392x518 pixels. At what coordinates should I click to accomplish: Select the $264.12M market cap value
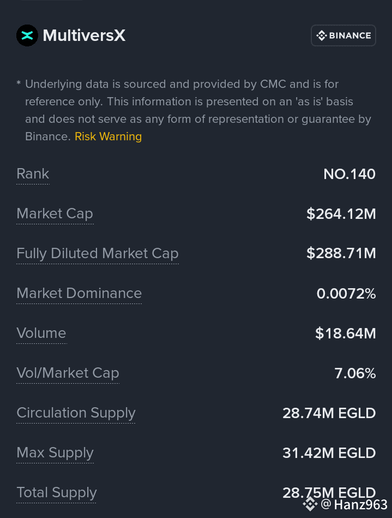(x=341, y=213)
